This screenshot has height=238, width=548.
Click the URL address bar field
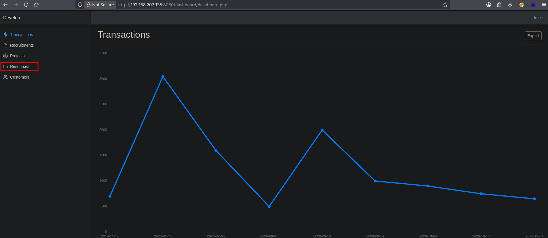259,5
